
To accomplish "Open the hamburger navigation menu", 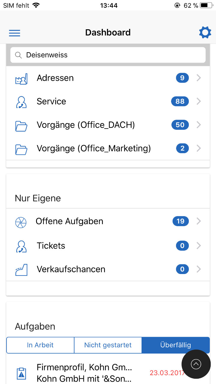I will coord(14,33).
